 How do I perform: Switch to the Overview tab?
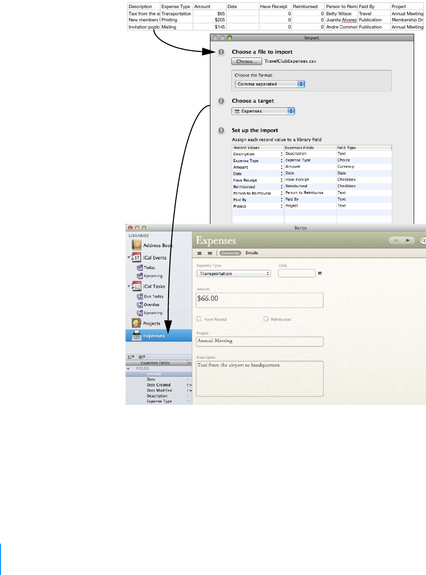230,253
